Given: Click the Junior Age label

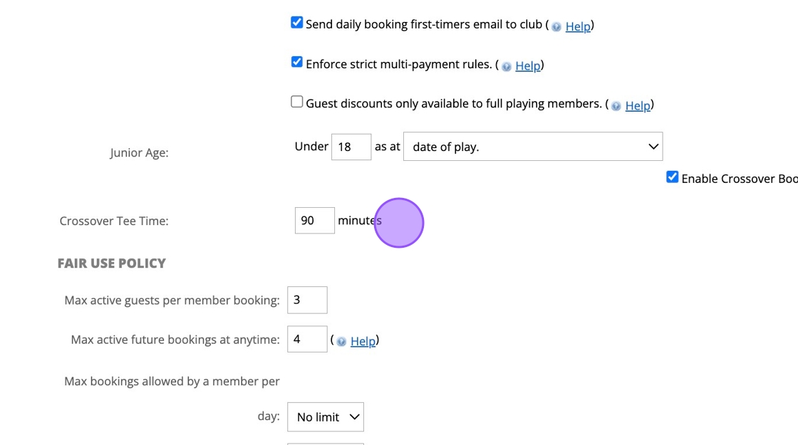Looking at the screenshot, I should 139,153.
